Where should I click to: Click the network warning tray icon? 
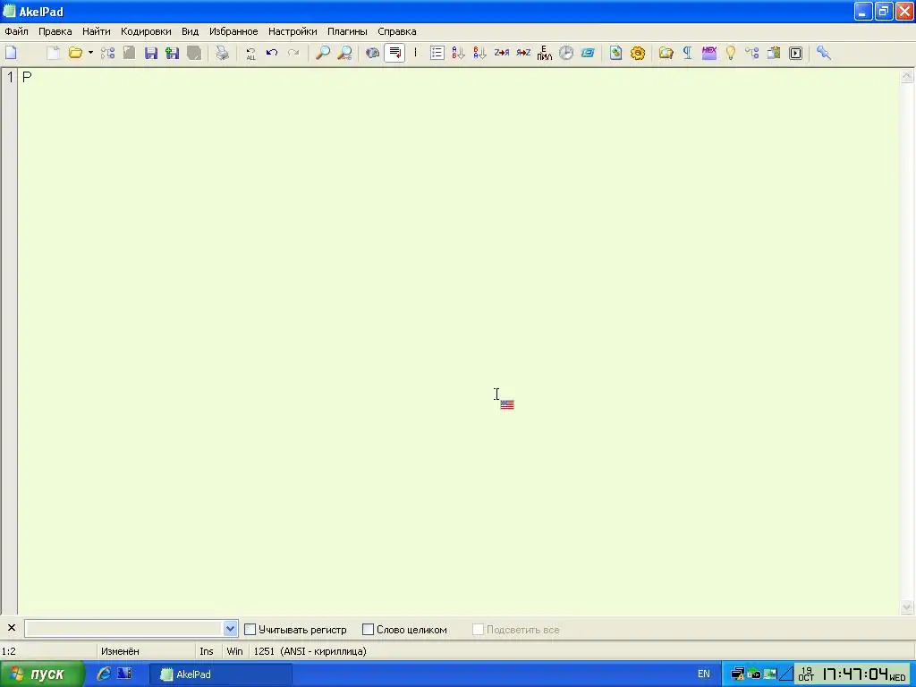[737, 674]
